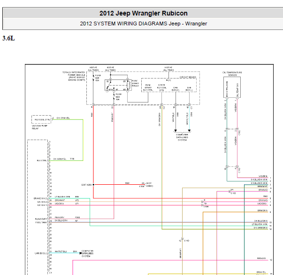
Task: Click 'BRN/ORG' at right edge pin 9
Action: coord(262,211)
